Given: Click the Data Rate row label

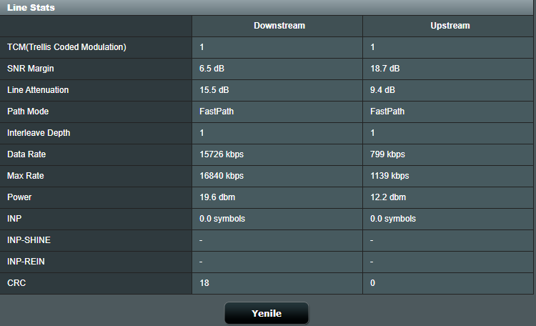Looking at the screenshot, I should tap(26, 154).
